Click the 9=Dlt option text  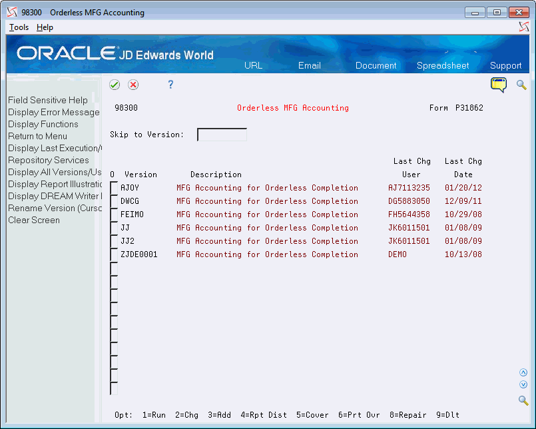[x=448, y=415]
